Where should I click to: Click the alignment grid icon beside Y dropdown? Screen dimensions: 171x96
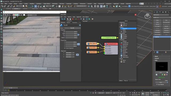[77, 55]
